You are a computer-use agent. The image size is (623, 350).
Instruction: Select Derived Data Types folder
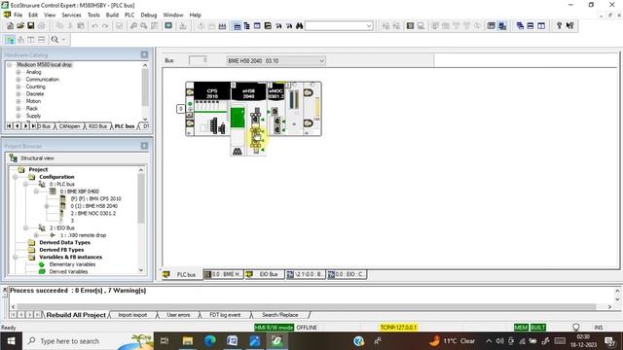point(64,242)
